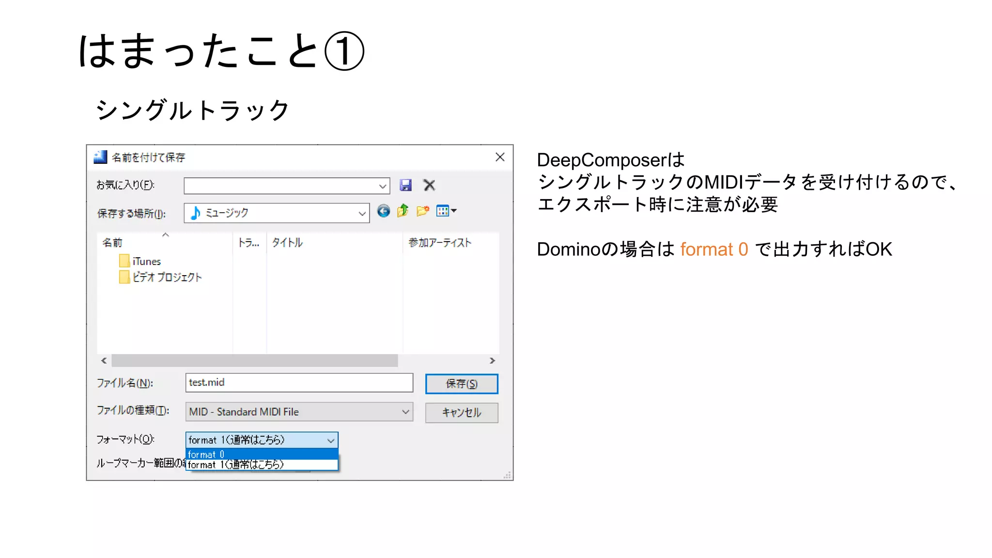992x558 pixels.
Task: Sort by タイトル column header
Action: 334,243
